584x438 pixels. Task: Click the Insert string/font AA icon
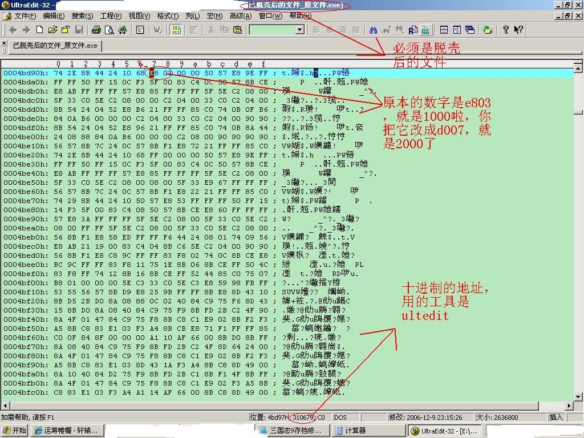(122, 30)
